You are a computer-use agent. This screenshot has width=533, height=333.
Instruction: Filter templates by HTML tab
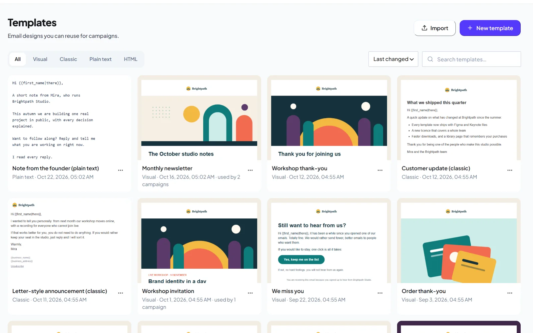(x=131, y=59)
